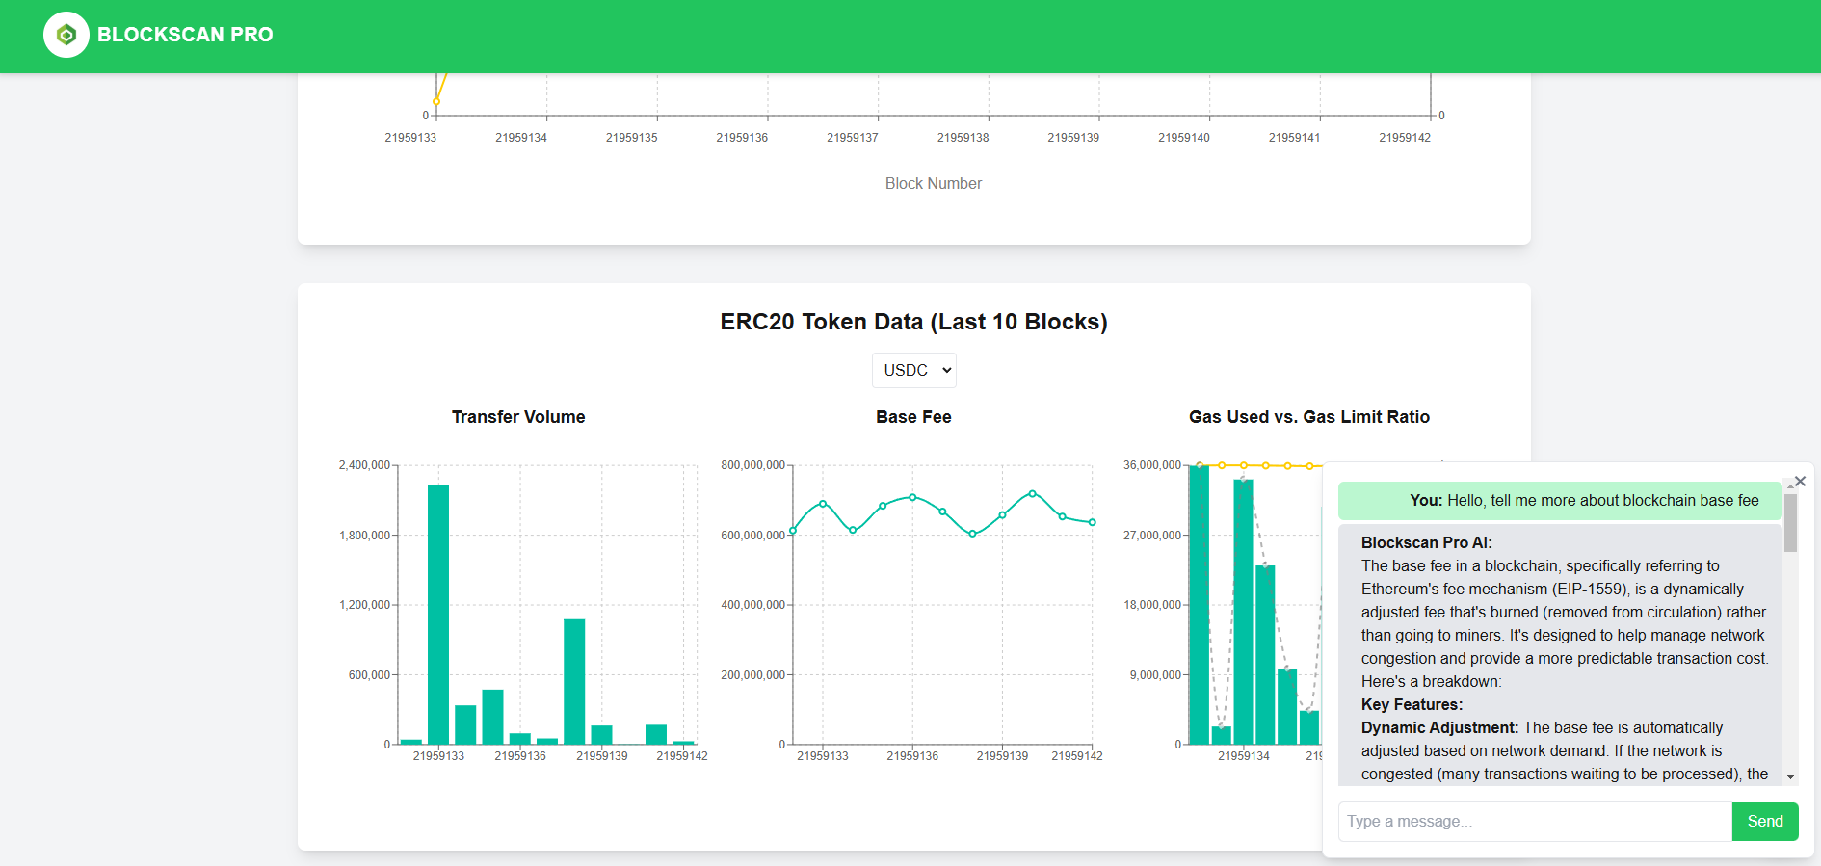Screen dimensions: 1821x866
Task: Click the 'Block Number' axis label
Action: (933, 183)
